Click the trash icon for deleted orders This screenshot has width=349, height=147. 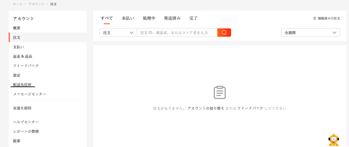point(315,18)
